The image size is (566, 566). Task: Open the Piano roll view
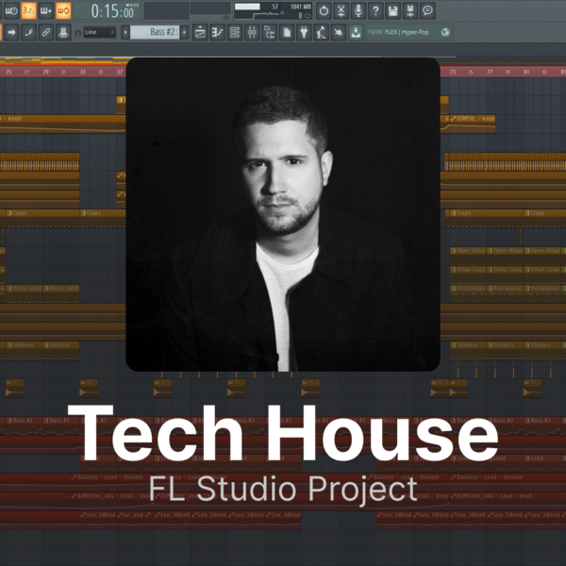[x=217, y=32]
